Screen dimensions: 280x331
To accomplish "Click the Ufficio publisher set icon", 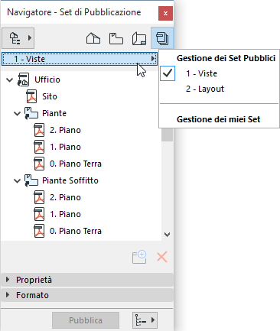I will coord(23,80).
